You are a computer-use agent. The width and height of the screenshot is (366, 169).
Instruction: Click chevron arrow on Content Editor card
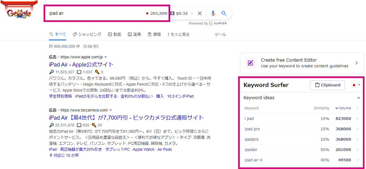(356, 63)
